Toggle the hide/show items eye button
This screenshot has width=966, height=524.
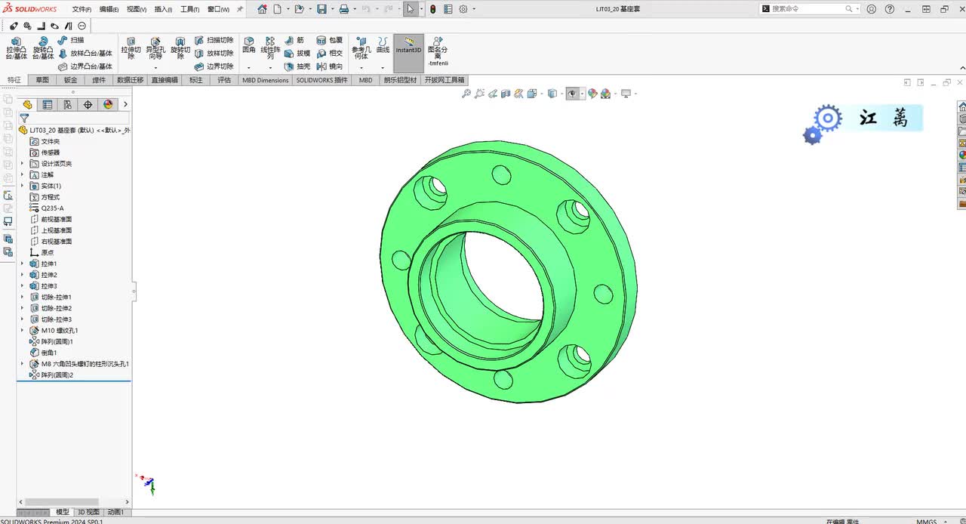point(573,94)
